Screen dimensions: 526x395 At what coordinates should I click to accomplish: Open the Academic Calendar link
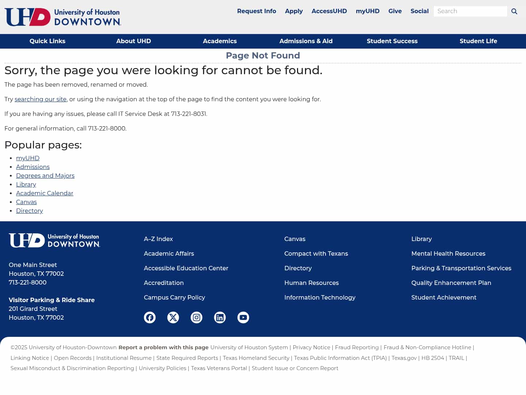coord(45,193)
